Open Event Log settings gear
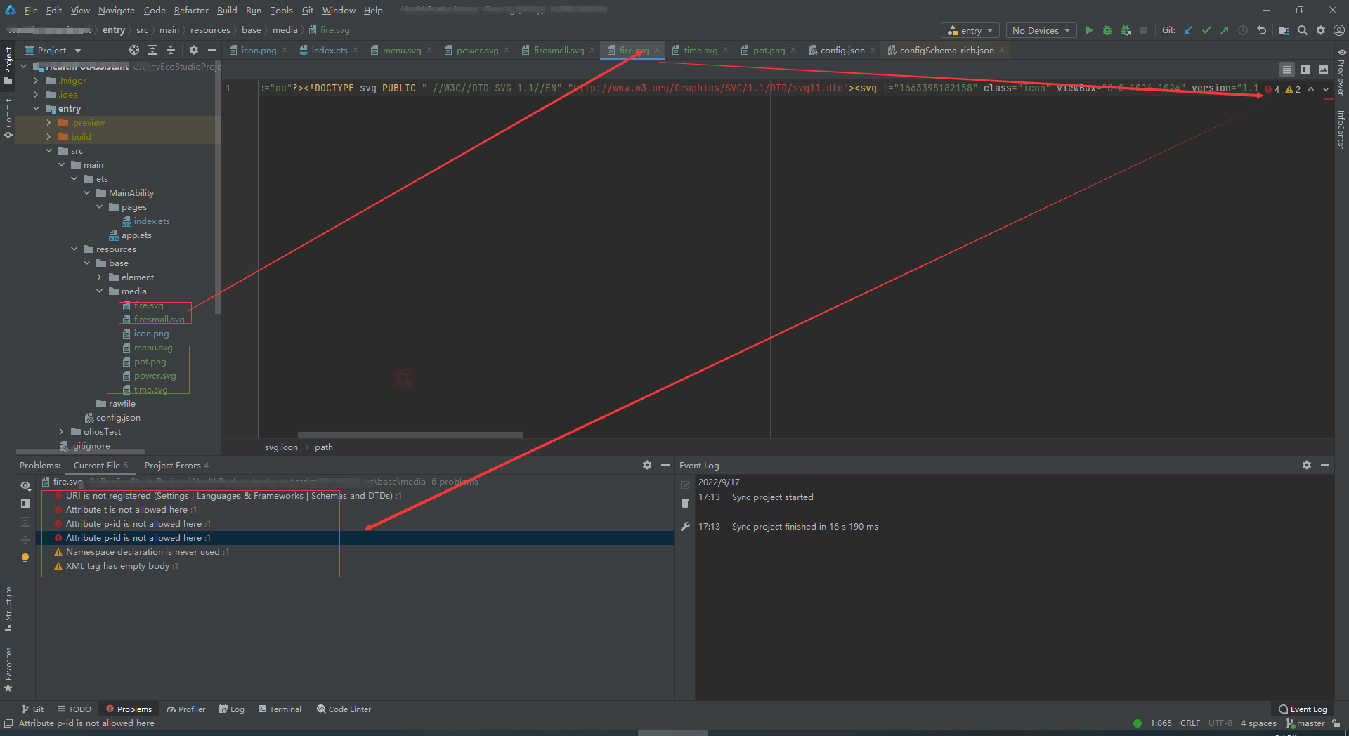 point(1307,465)
